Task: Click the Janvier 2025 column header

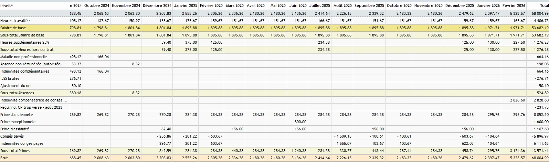Action: pos(186,6)
